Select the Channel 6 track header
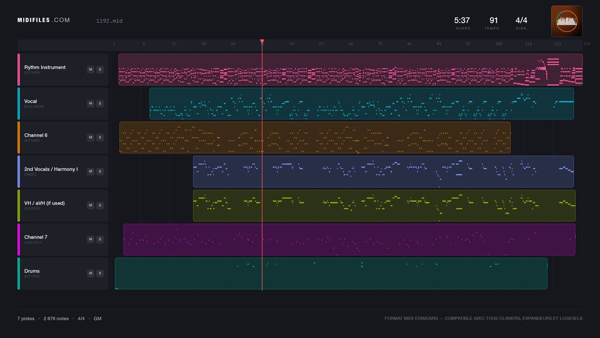600x338 pixels. 63,137
